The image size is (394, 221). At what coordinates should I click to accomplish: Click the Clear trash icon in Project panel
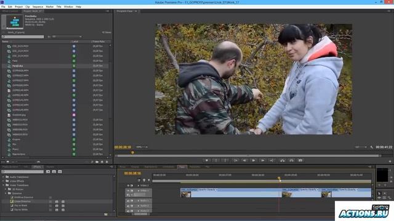107,162
